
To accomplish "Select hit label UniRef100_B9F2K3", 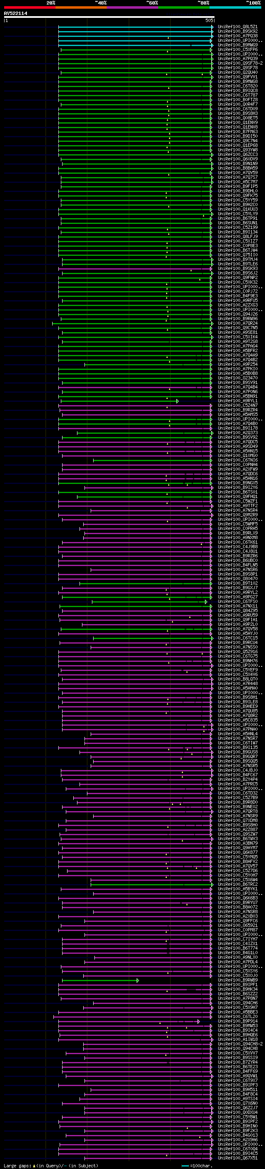I will click(238, 1130).
